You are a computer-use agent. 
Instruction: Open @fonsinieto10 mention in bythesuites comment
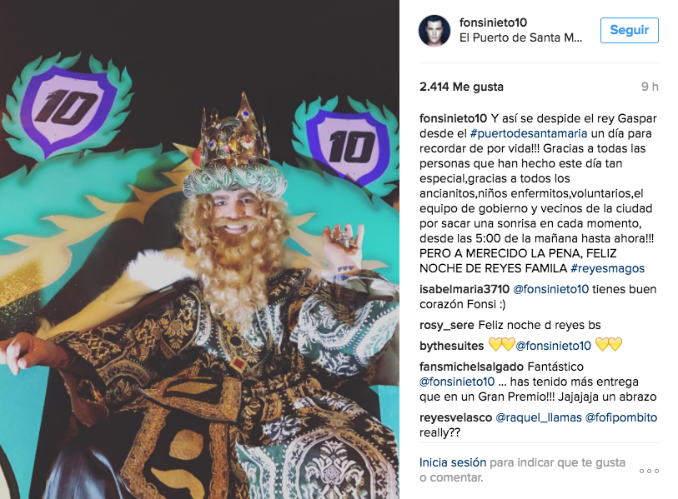pos(553,346)
